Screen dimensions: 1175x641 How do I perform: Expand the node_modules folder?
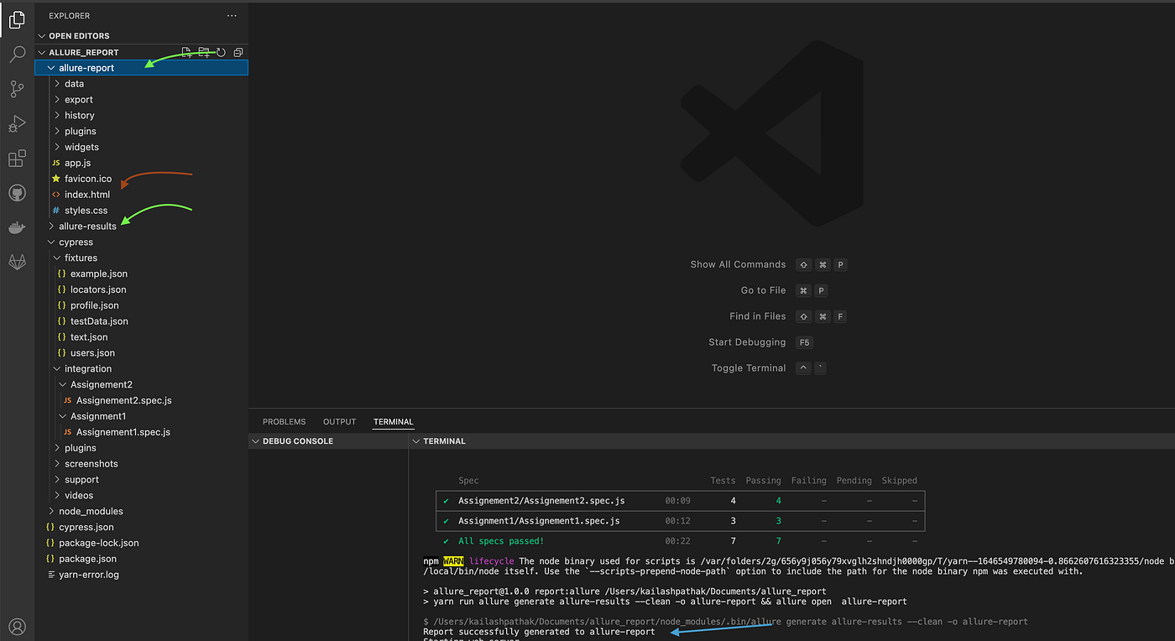(x=141, y=511)
